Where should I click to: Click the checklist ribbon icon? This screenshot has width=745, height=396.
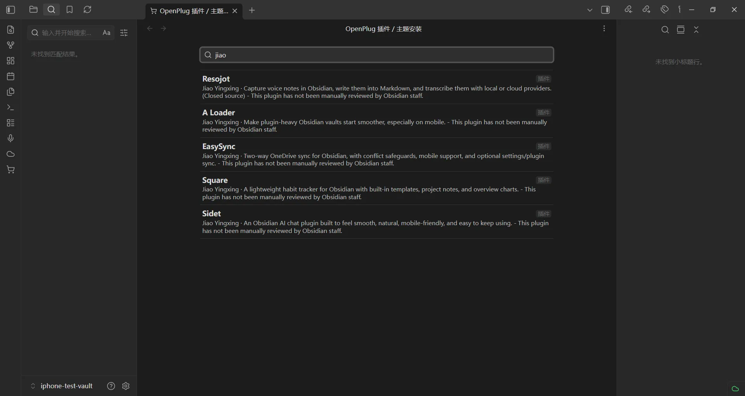[10, 123]
